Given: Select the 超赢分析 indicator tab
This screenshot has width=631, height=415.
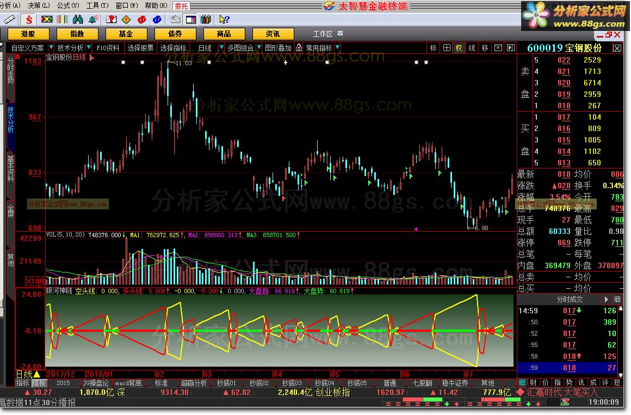Looking at the screenshot, I should tap(194, 383).
